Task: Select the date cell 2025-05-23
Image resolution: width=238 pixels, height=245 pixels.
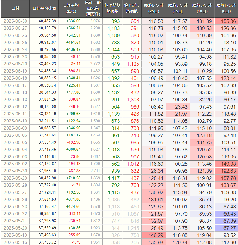Action: (15, 207)
